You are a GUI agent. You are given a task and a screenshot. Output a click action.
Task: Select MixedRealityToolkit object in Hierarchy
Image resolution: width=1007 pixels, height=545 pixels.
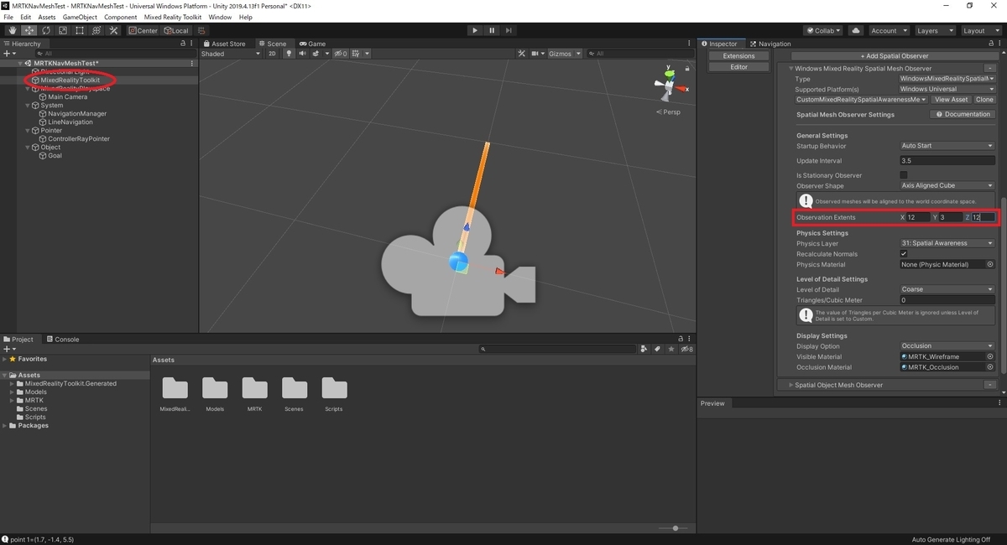point(70,80)
